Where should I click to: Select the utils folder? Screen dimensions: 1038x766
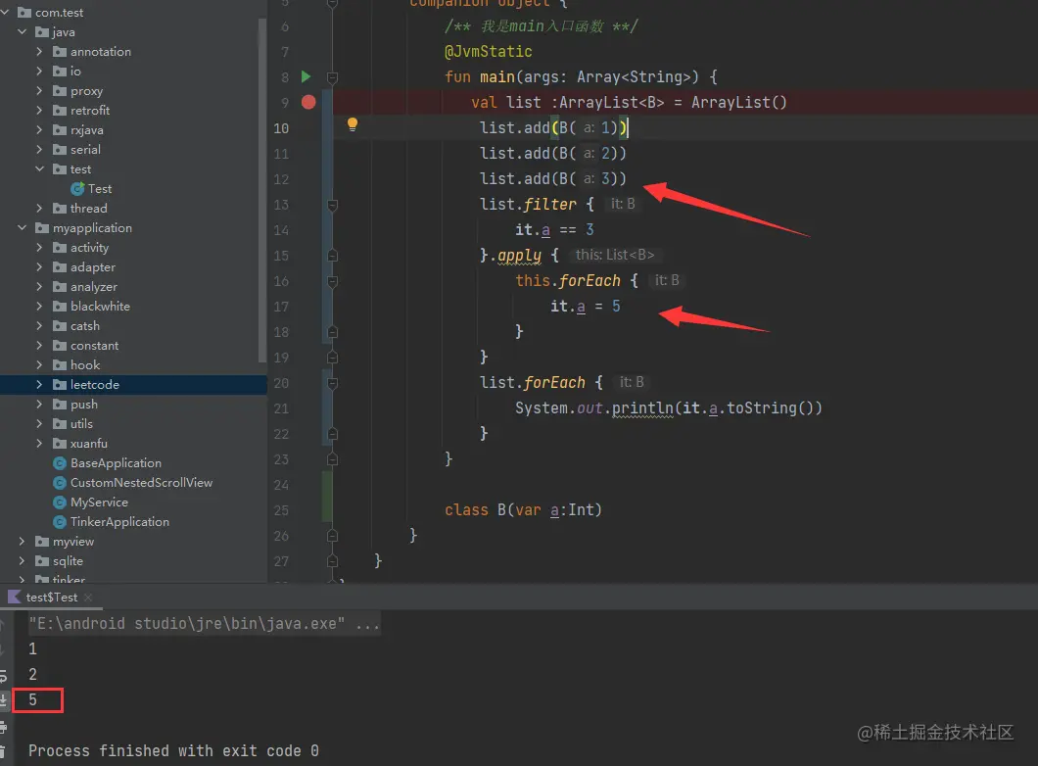coord(72,424)
